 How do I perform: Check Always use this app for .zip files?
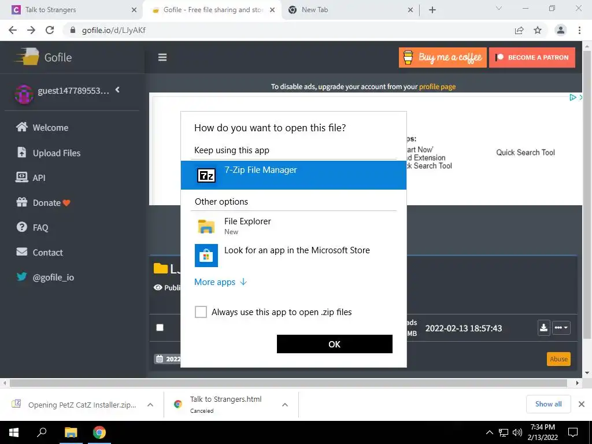[x=201, y=312]
